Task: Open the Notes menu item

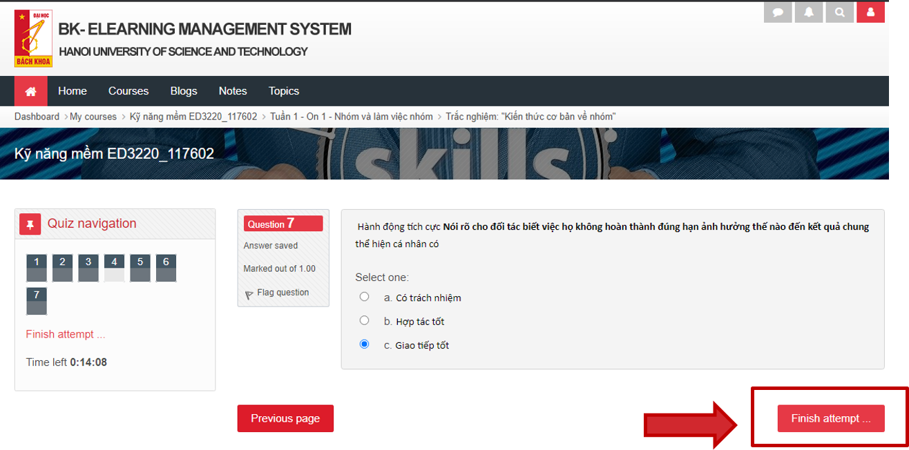Action: [233, 91]
